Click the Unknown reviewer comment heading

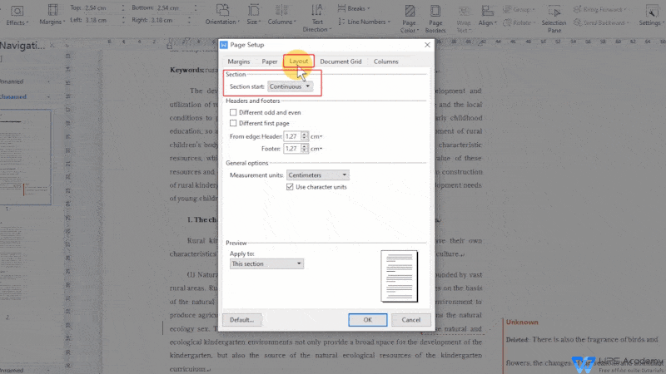pyautogui.click(x=522, y=322)
